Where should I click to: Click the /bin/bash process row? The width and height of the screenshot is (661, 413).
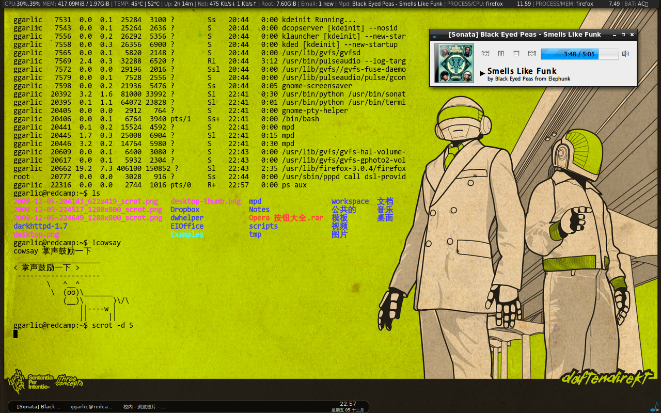point(166,119)
